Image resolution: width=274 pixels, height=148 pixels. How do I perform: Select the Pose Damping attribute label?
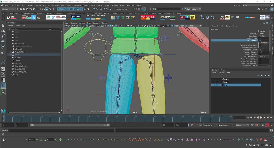click(x=252, y=41)
